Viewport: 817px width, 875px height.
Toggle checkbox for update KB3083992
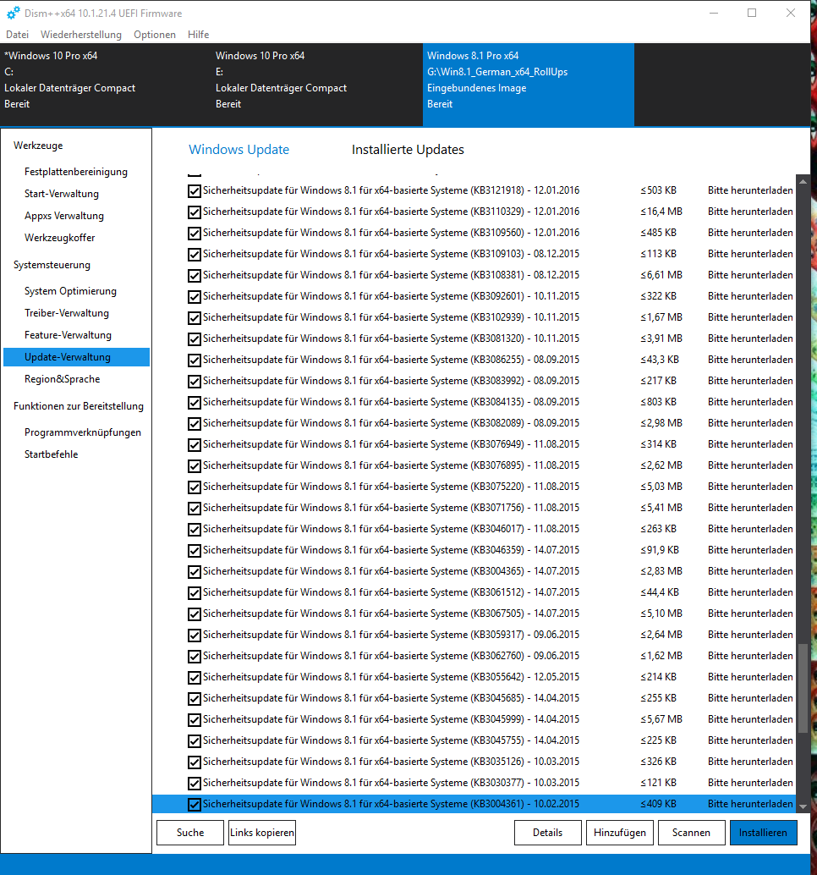click(194, 382)
